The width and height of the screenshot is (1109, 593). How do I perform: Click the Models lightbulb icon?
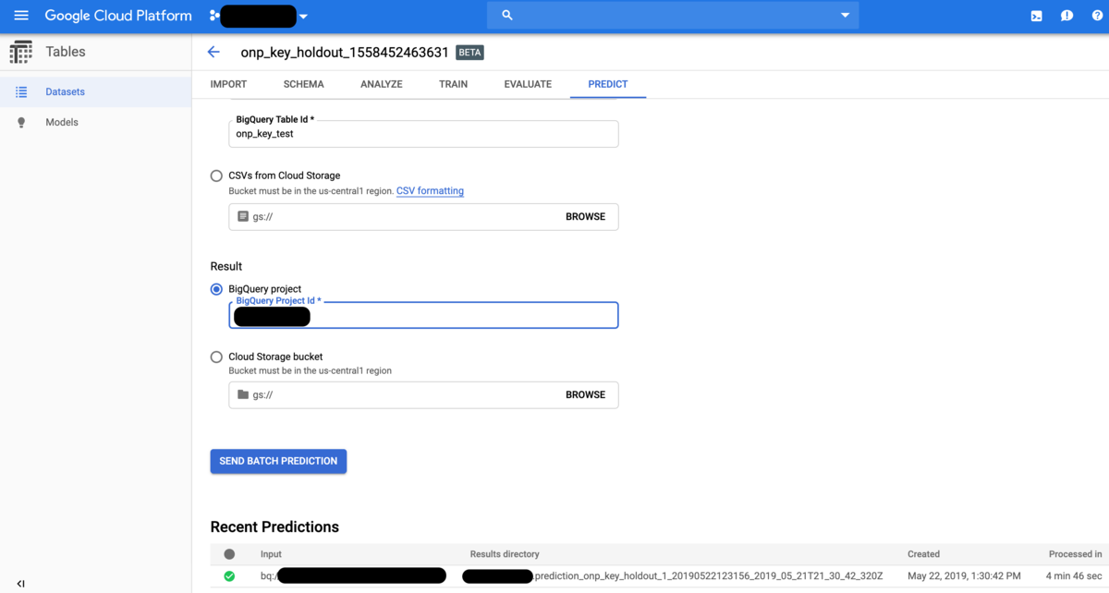click(21, 122)
